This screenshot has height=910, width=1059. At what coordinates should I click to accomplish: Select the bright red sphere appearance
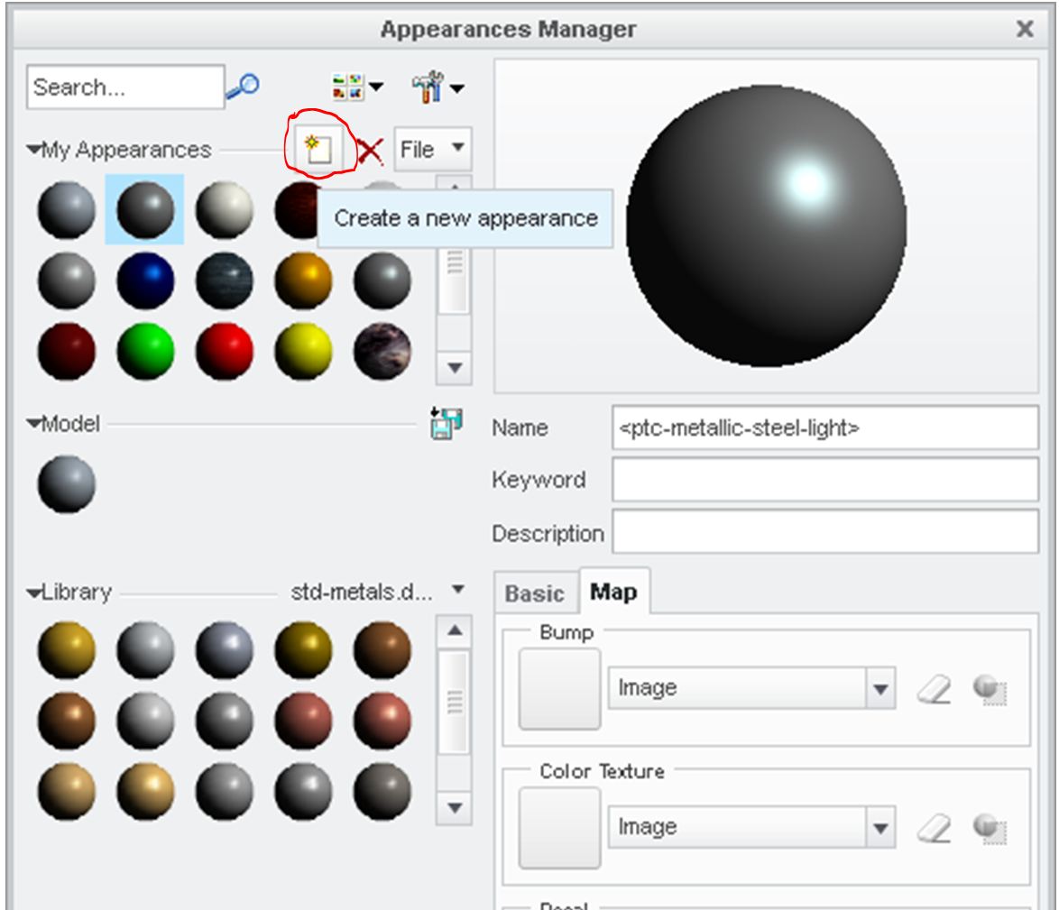click(225, 351)
